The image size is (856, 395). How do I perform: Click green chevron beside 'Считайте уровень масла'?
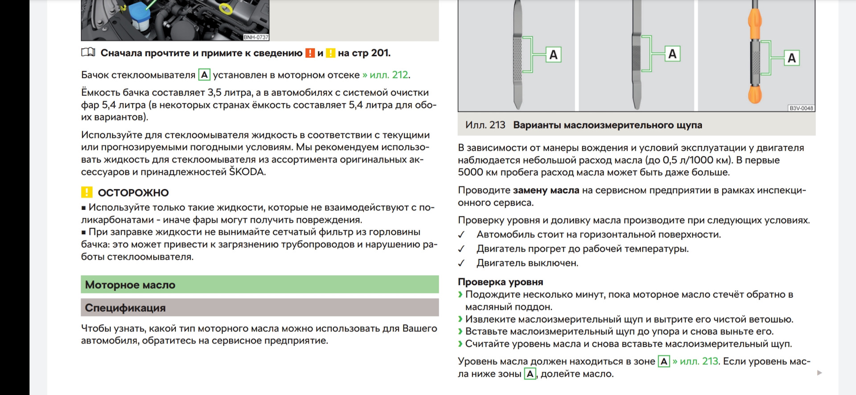tap(460, 344)
